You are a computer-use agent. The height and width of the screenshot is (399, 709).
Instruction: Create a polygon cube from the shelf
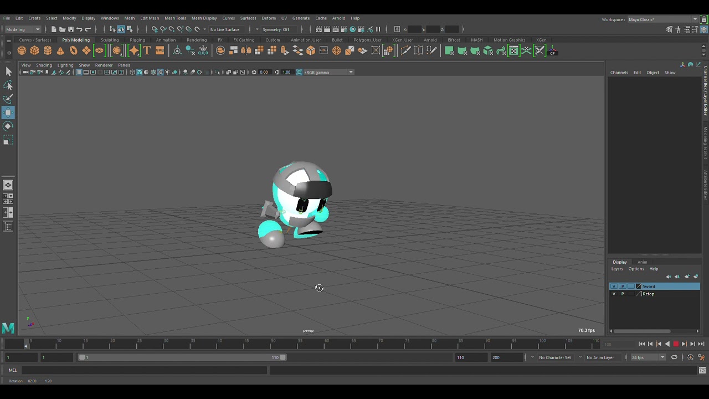point(34,51)
